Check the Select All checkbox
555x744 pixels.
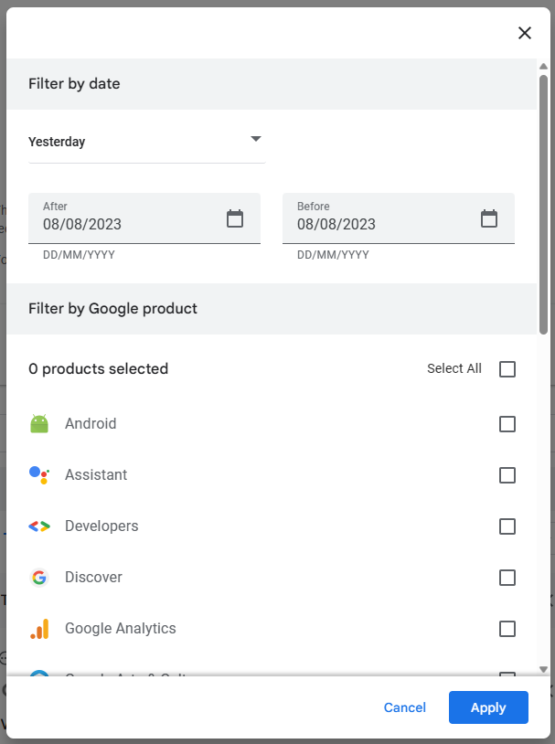(x=507, y=368)
